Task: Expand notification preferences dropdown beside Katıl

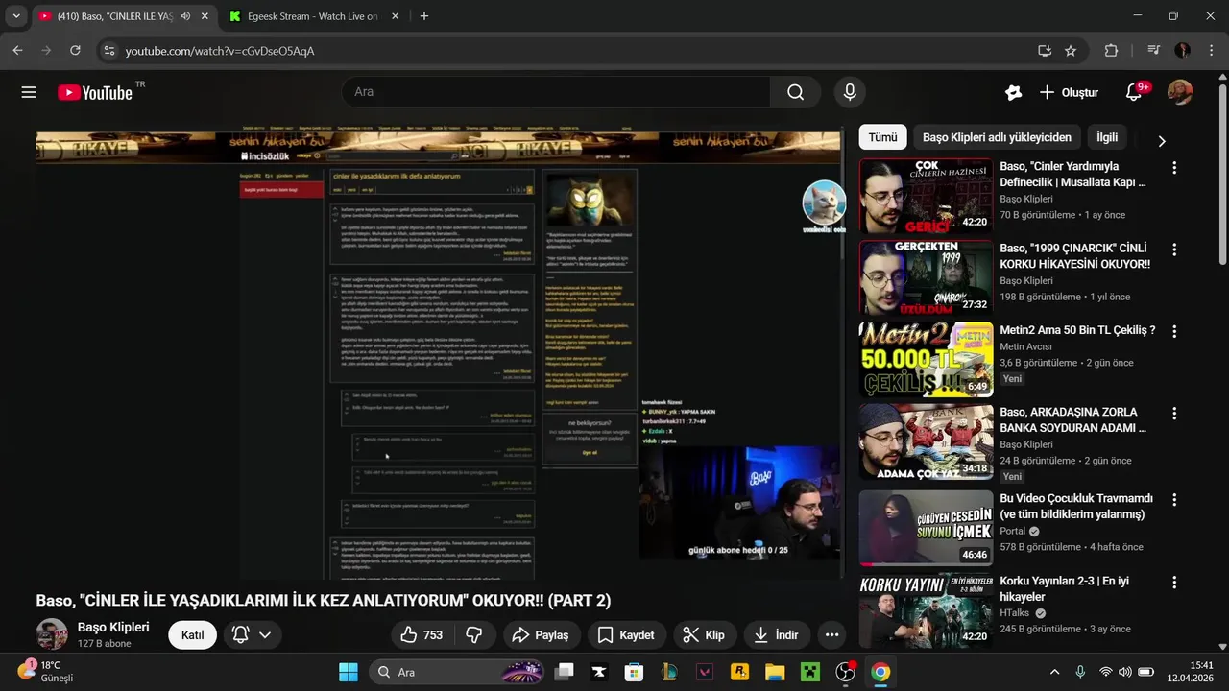Action: (264, 635)
